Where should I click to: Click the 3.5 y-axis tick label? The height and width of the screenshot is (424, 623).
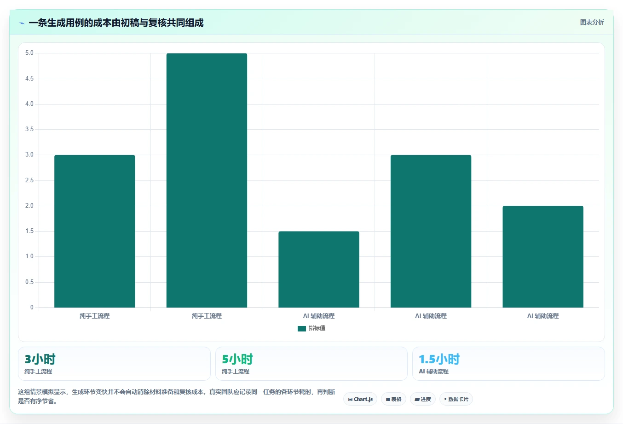pyautogui.click(x=29, y=129)
